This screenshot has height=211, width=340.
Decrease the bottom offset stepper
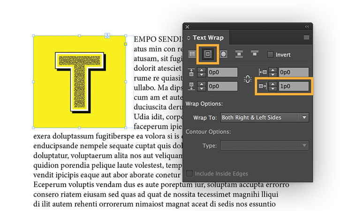click(202, 88)
